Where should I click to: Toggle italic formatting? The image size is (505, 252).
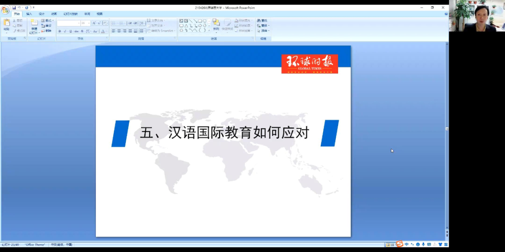(x=65, y=31)
